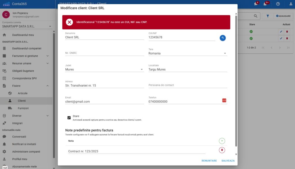Click the red icon in Telefon field
Image resolution: width=295 pixels, height=169 pixels.
(224, 100)
